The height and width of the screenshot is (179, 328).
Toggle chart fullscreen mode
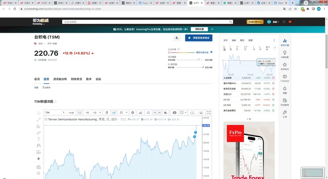(209, 113)
